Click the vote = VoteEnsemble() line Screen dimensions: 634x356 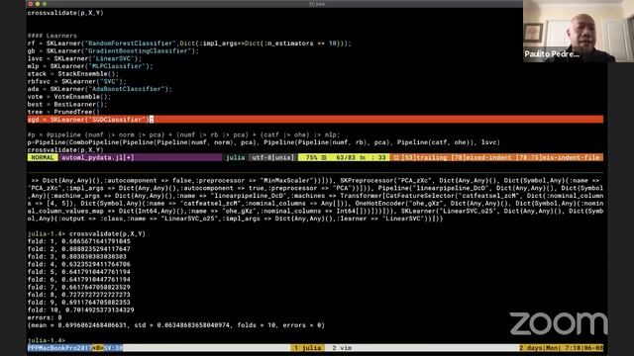[x=69, y=97]
